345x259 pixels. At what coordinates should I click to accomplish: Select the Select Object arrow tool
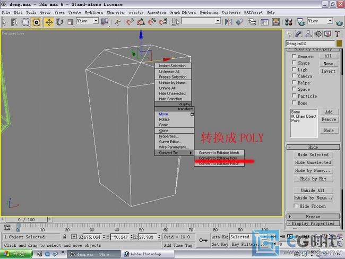(4, 22)
